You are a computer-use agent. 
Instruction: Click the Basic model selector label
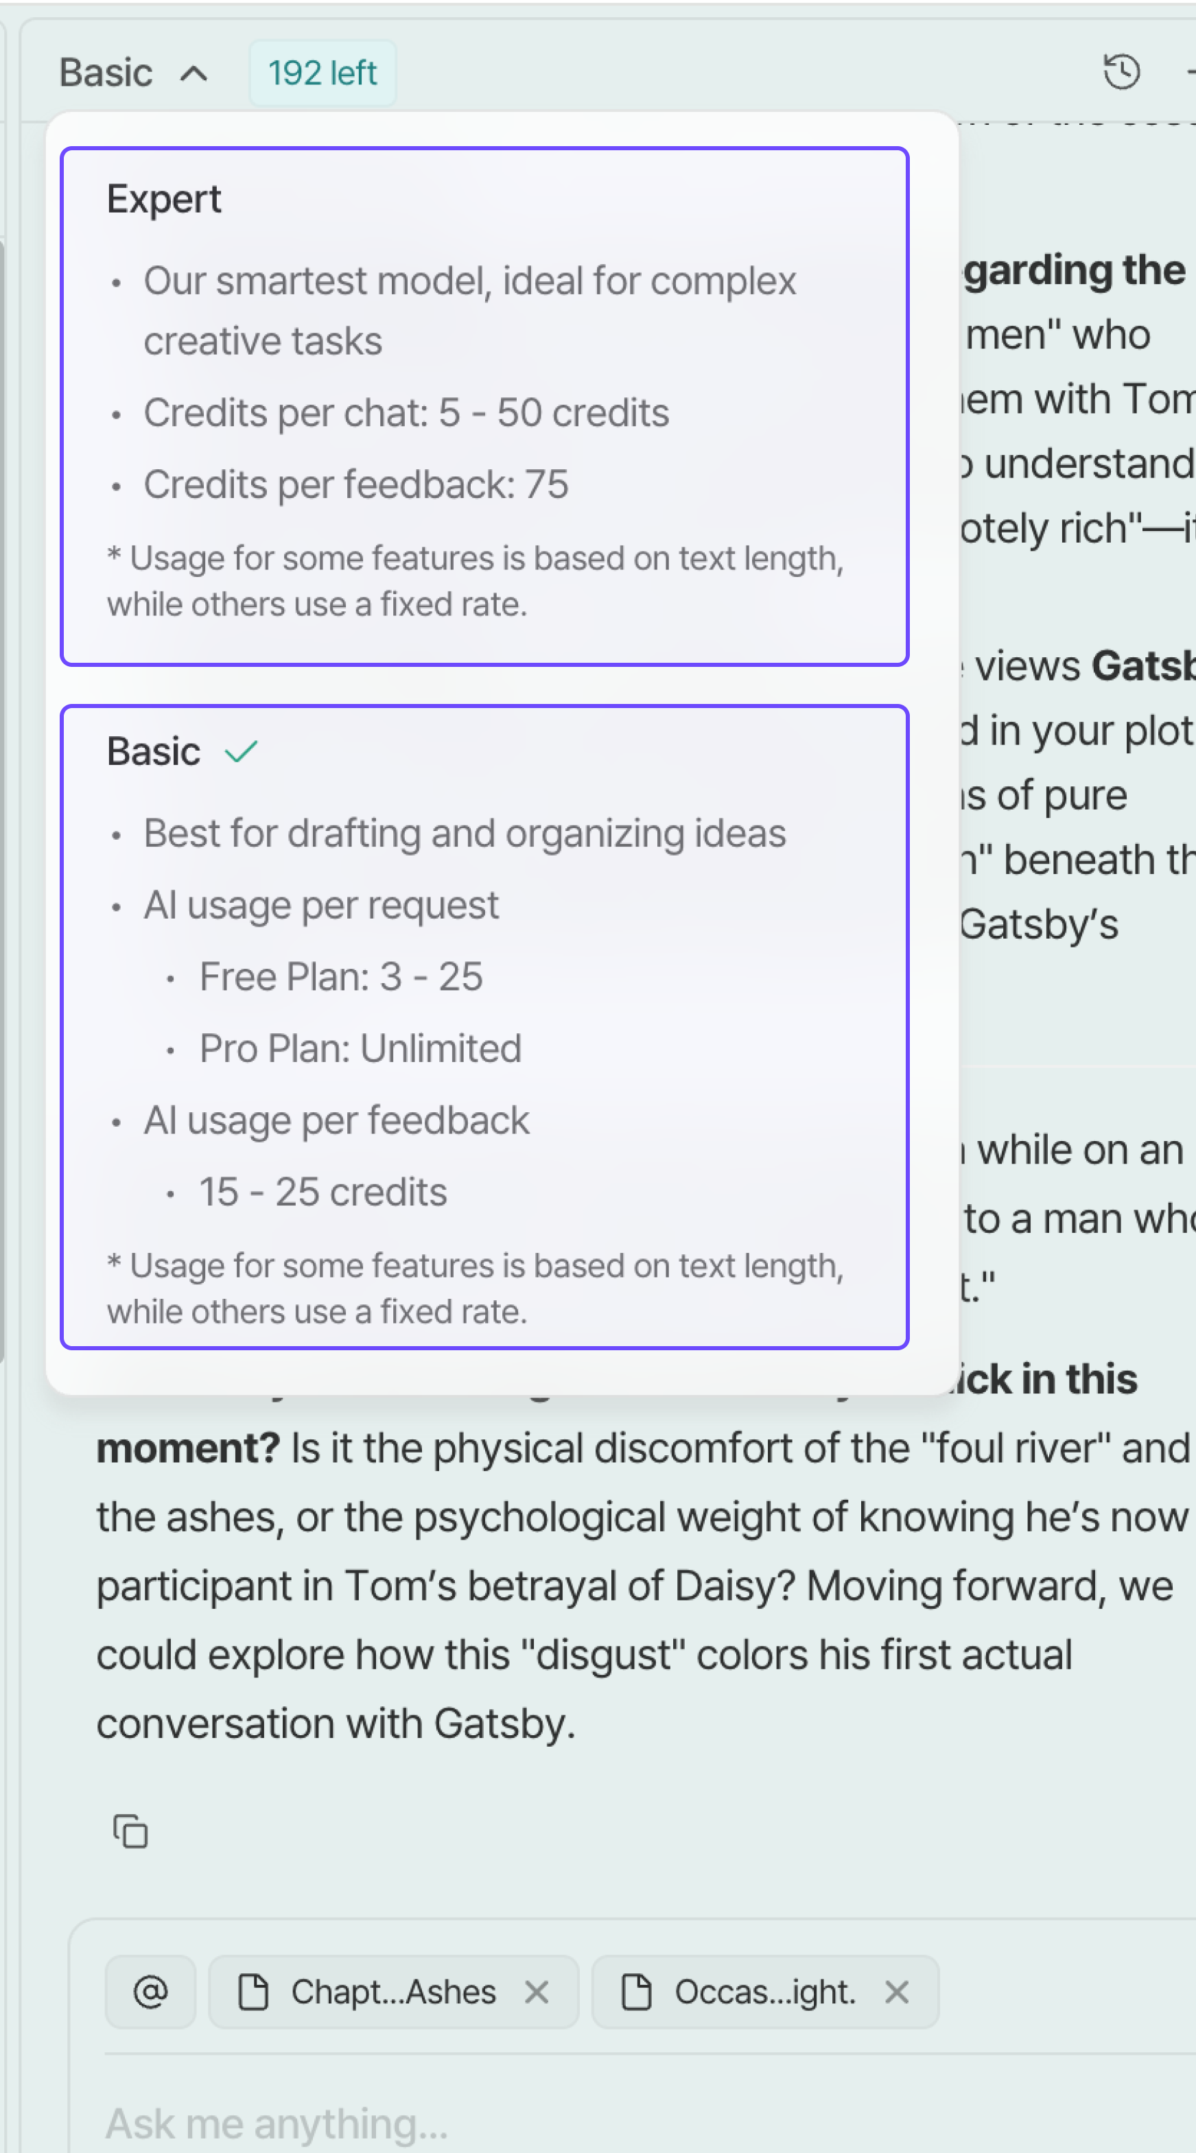pos(106,73)
